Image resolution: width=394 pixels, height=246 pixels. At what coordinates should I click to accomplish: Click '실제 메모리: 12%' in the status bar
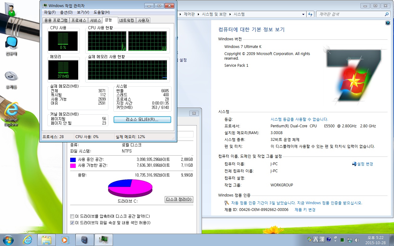pyautogui.click(x=130, y=137)
